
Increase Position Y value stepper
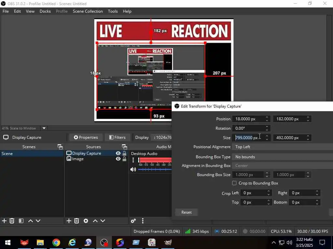[x=308, y=117]
